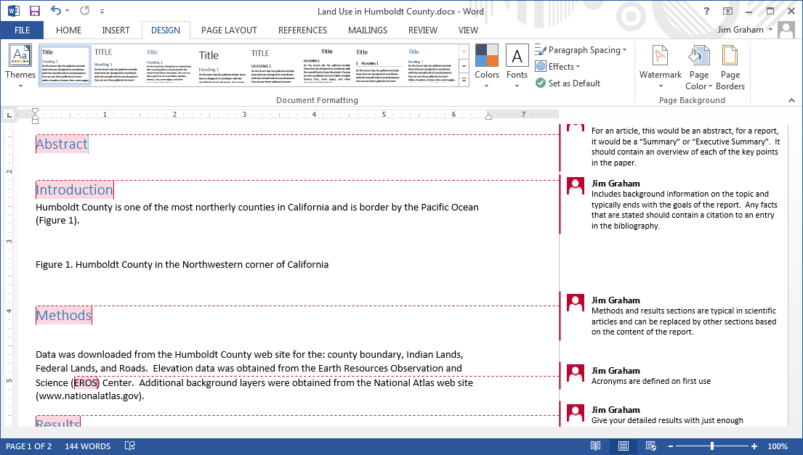Image resolution: width=803 pixels, height=455 pixels.
Task: Switch to Web Layout view
Action: [x=651, y=446]
